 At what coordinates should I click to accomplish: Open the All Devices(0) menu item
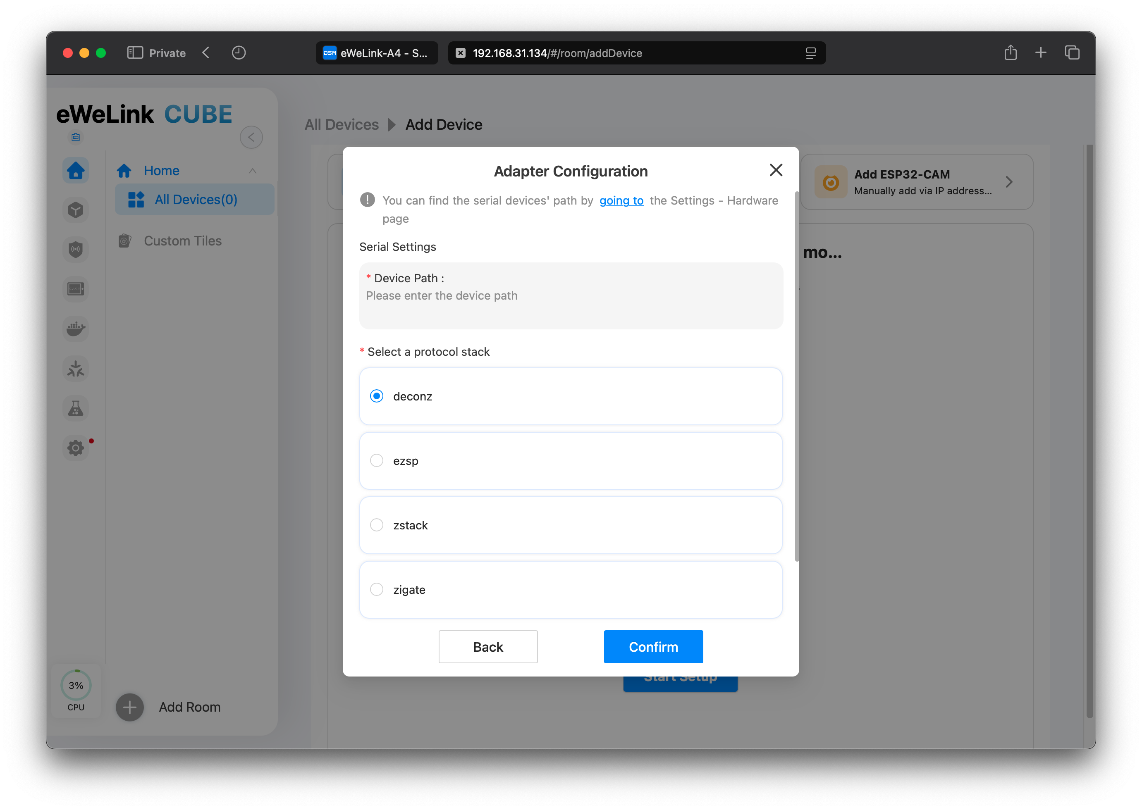[x=195, y=200]
